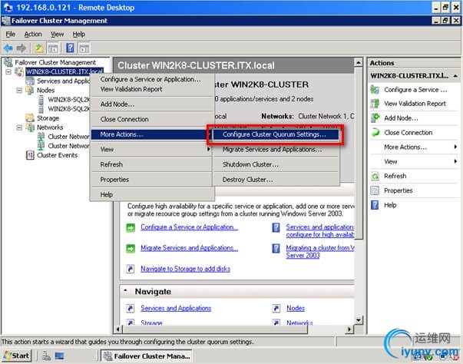
Task: Open Configure a Service or Application link
Action: click(x=189, y=227)
